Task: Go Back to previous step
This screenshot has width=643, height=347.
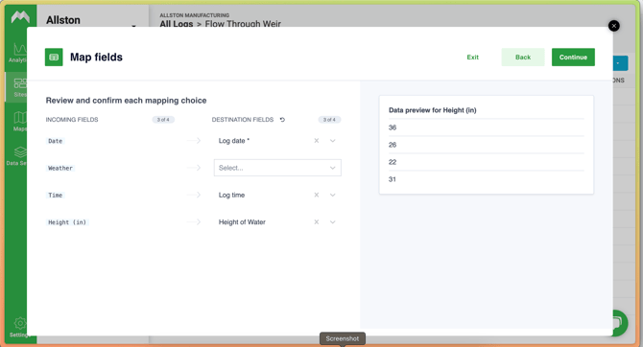Action: (523, 58)
